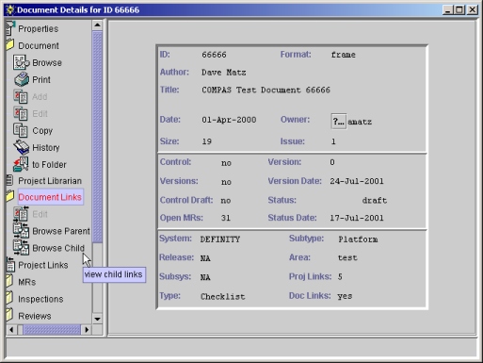The image size is (483, 363).
Task: Click the Area value test
Action: pos(347,258)
